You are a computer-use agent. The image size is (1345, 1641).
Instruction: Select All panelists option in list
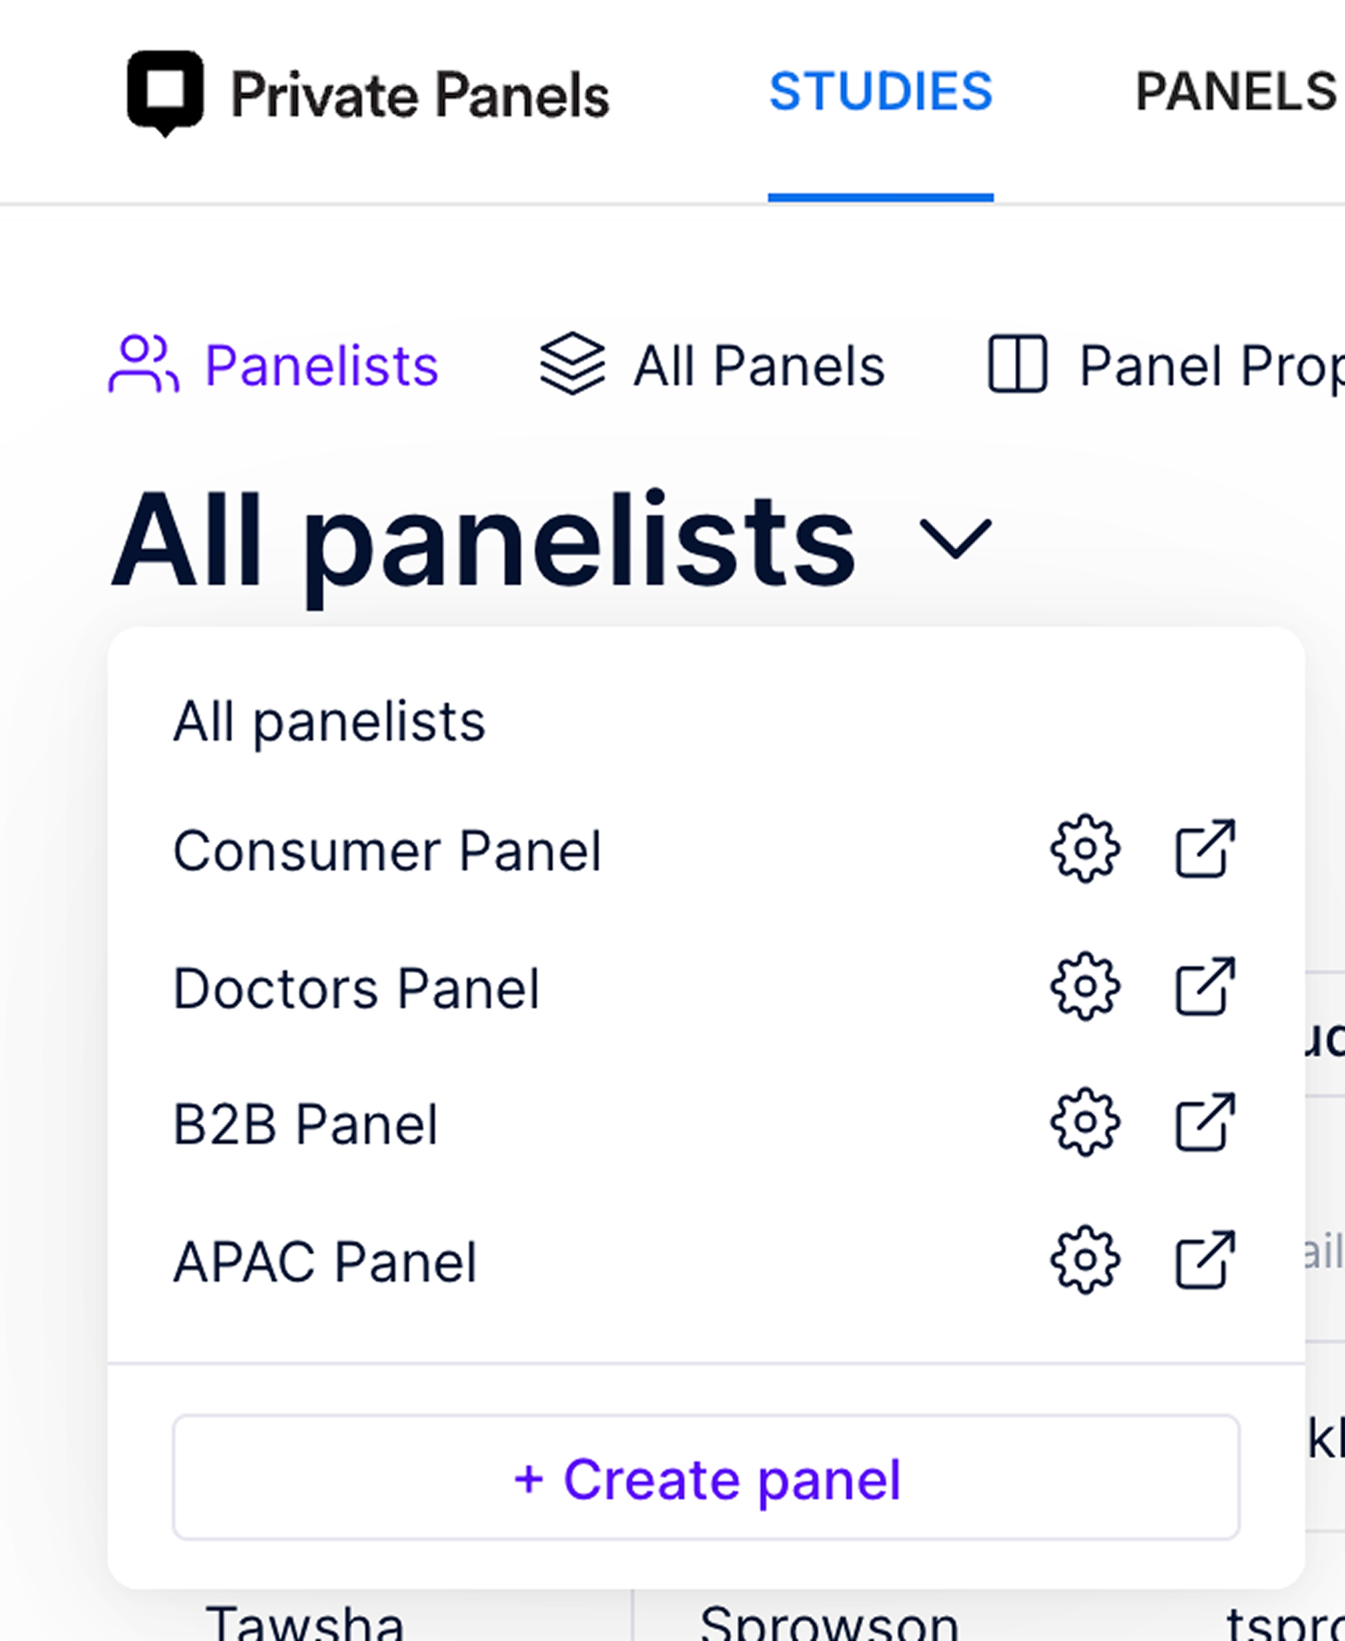[x=328, y=722]
